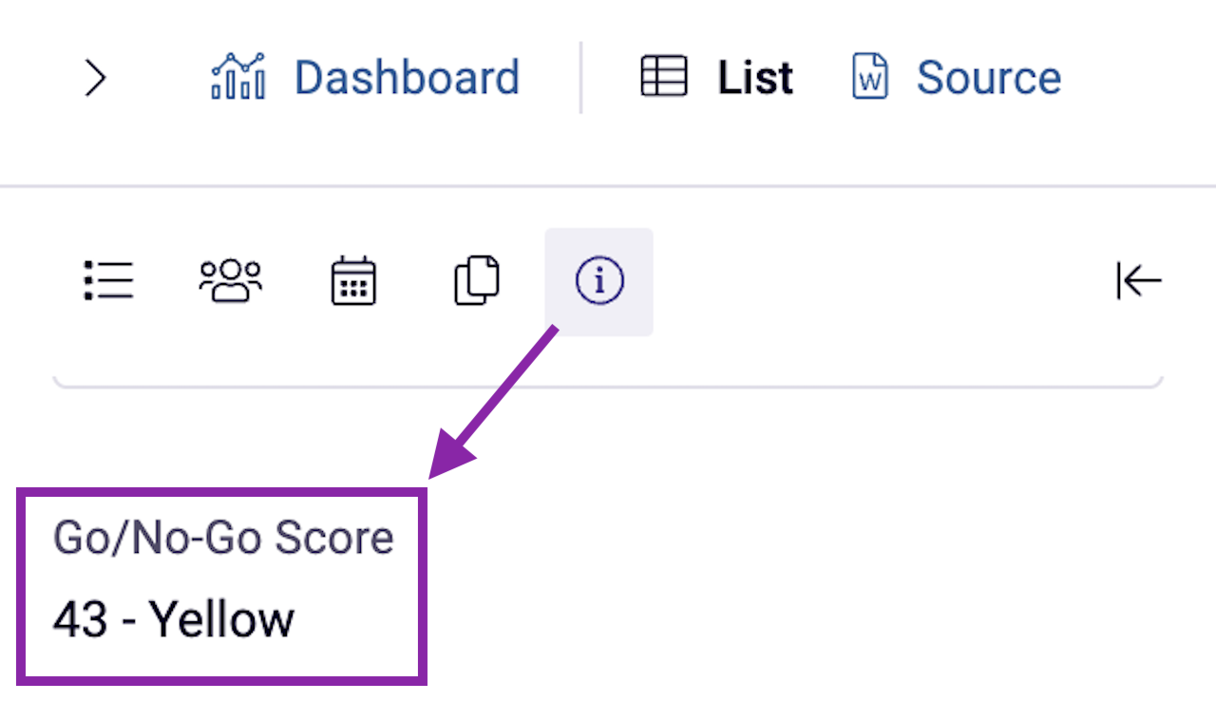Click the "43 - Yellow" Go/No-Go score value
Screen dimensions: 1216x701
(x=175, y=618)
